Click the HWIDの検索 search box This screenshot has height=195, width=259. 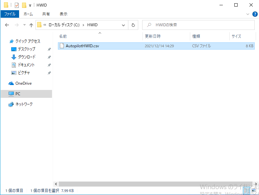tap(198, 25)
